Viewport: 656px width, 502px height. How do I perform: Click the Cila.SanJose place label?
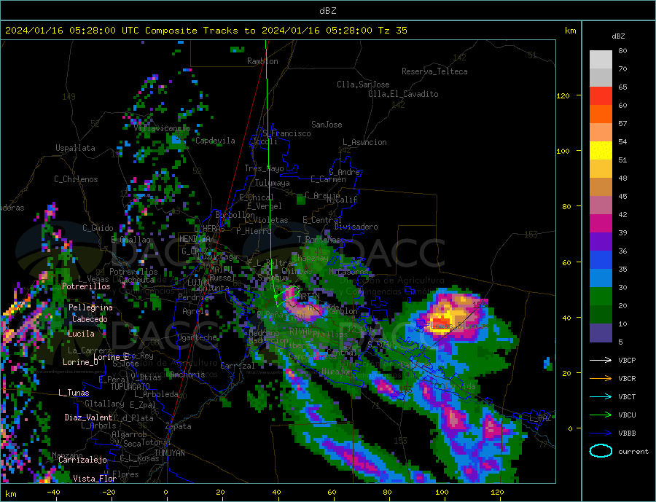(363, 85)
